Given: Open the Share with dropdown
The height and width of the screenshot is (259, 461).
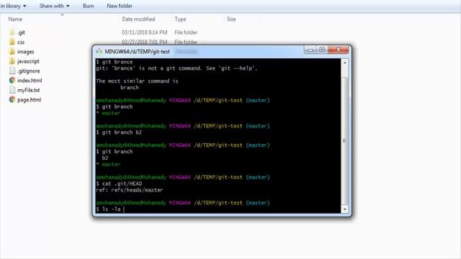Looking at the screenshot, I should click(55, 6).
